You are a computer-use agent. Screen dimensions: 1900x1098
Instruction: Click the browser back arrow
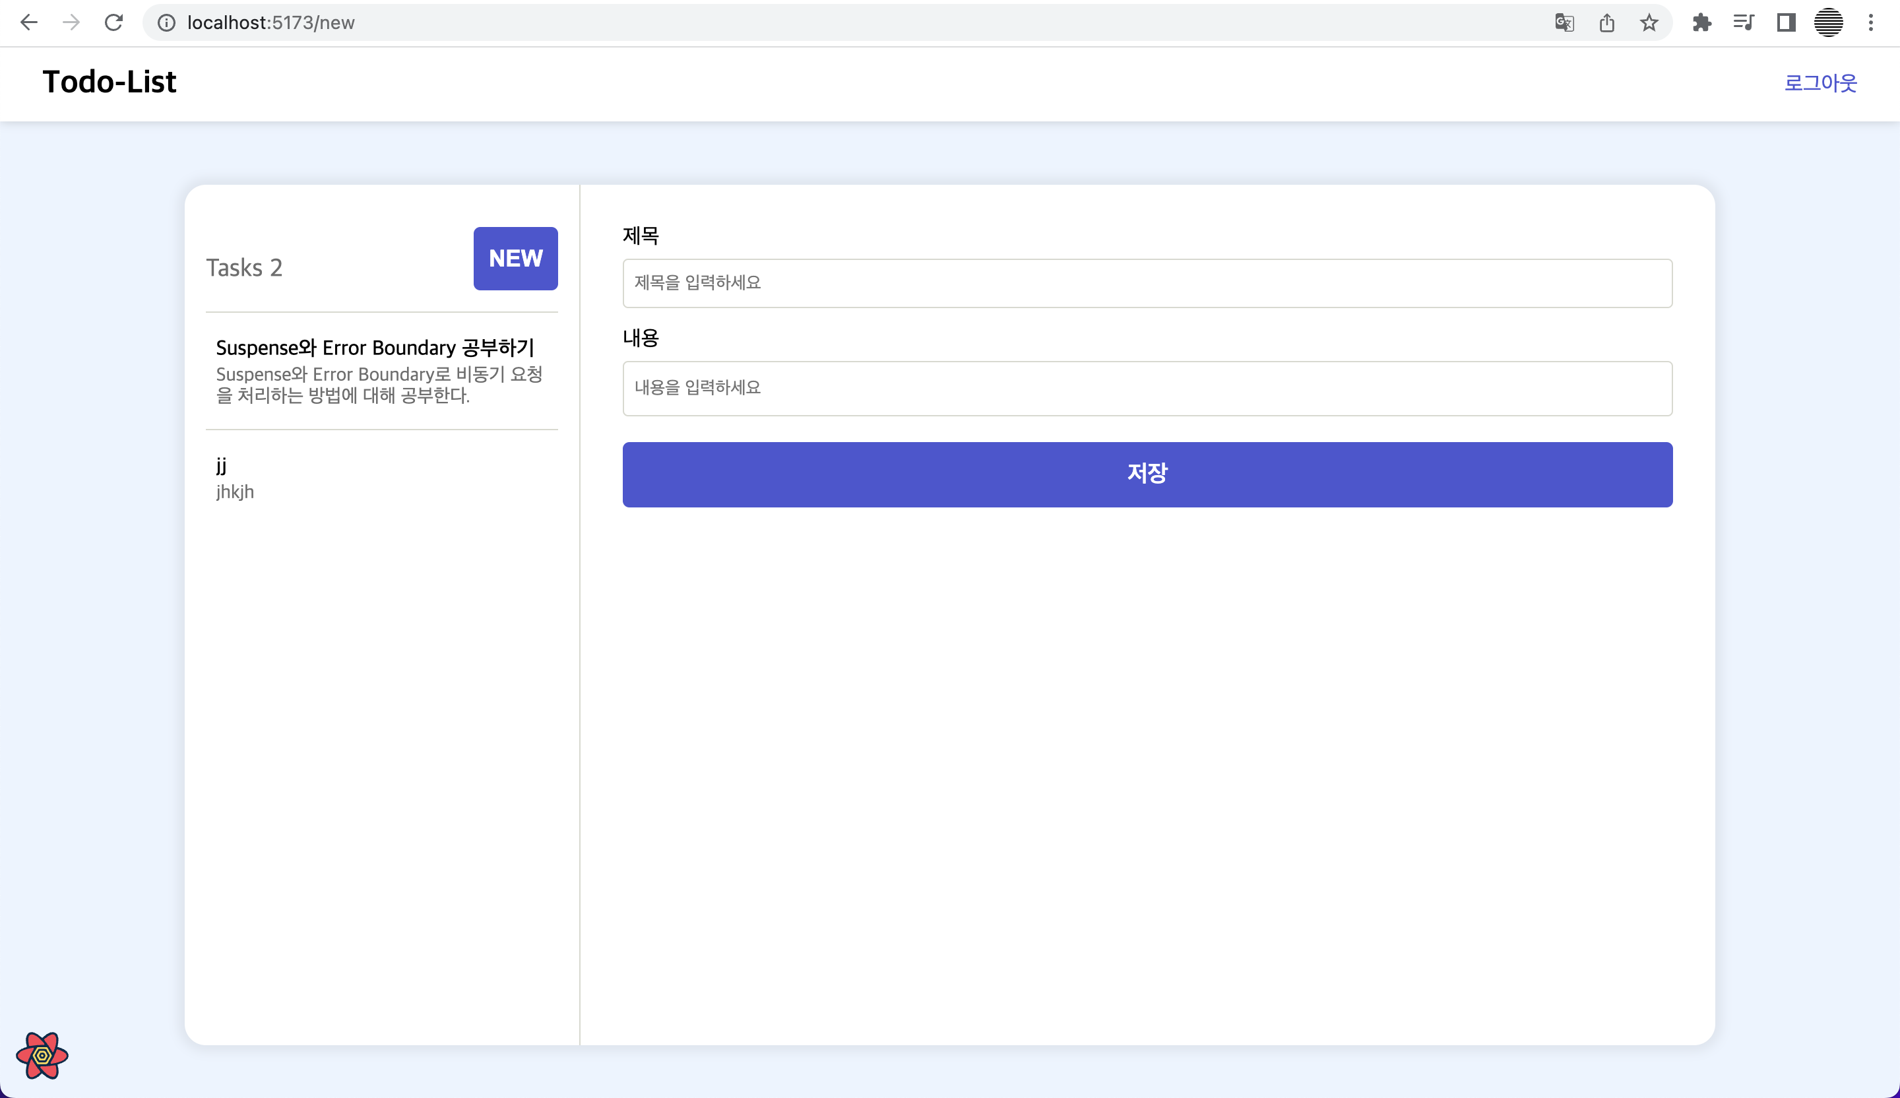(28, 22)
